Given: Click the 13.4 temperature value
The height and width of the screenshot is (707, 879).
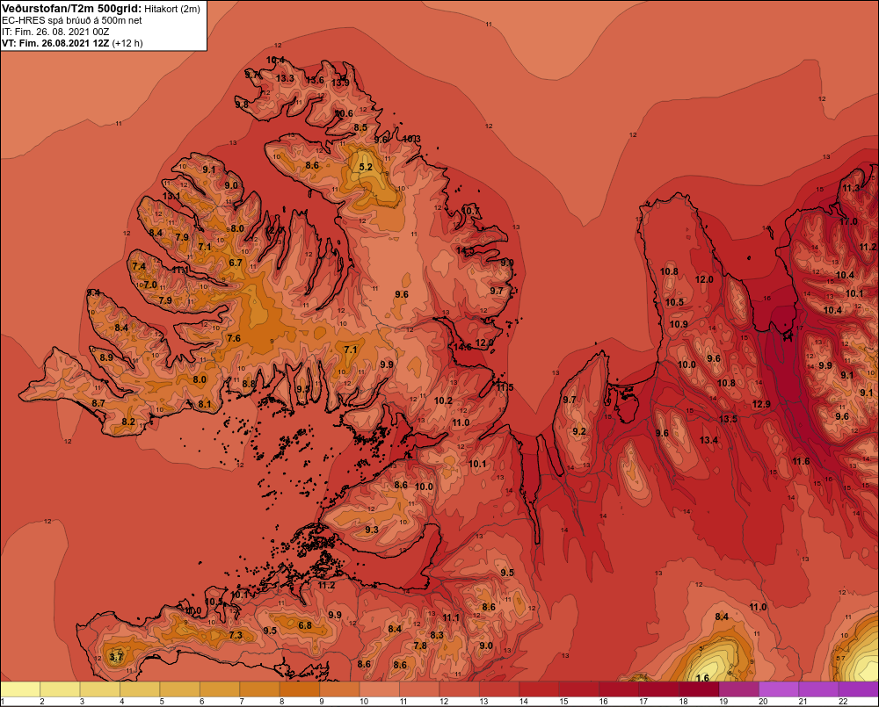Looking at the screenshot, I should pyautogui.click(x=708, y=440).
